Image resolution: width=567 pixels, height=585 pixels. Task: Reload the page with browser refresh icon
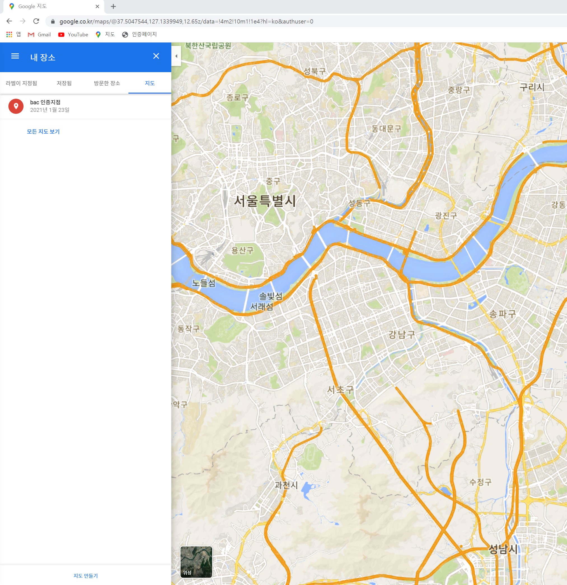click(x=36, y=21)
